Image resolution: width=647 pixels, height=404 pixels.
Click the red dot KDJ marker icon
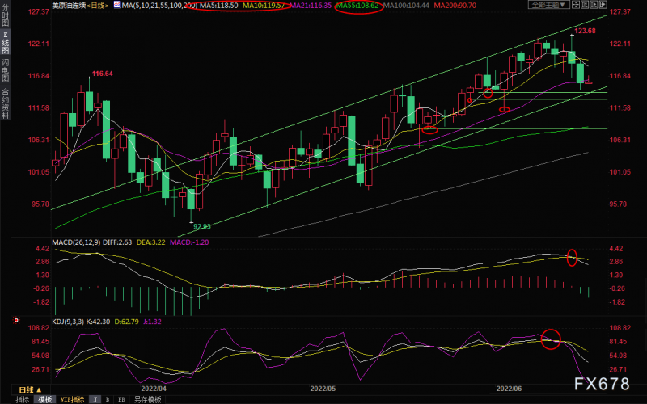tap(16, 320)
